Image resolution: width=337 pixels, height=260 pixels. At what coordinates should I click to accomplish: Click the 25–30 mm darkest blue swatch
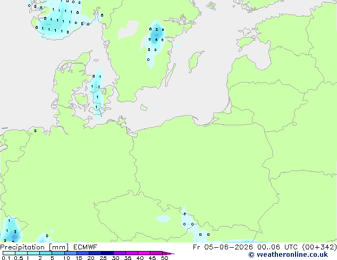[x=107, y=253]
